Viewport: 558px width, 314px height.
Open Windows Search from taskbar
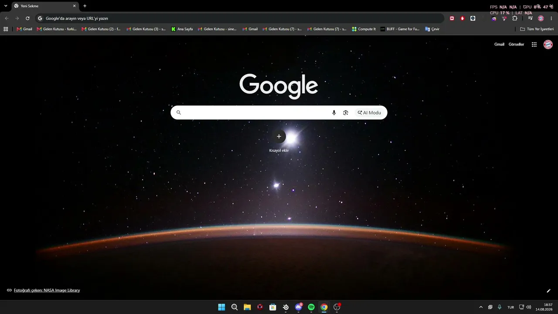pyautogui.click(x=235, y=307)
